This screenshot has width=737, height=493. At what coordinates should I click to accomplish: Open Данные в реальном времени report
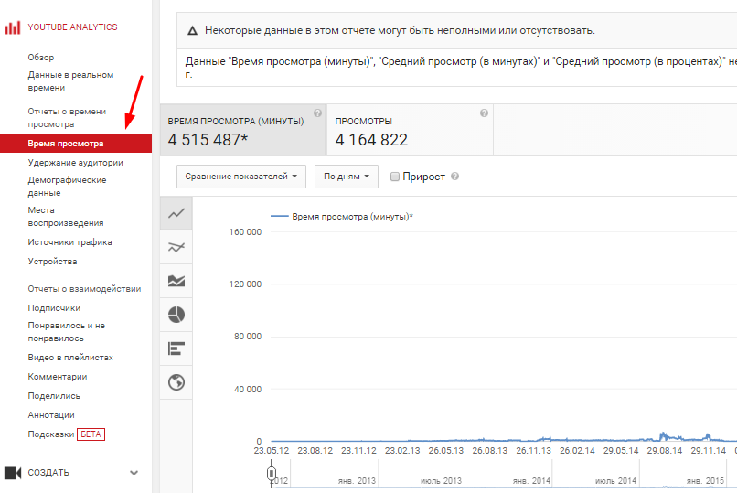tap(70, 81)
